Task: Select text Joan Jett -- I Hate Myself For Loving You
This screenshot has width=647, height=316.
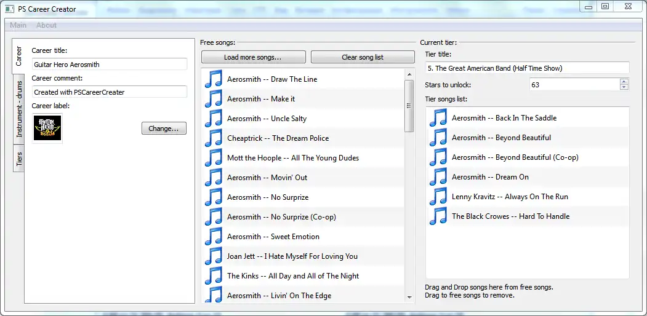Action: 292,256
